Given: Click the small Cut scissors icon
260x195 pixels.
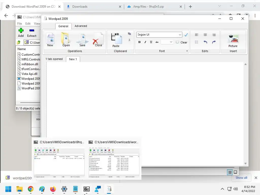Looking at the screenshot, I should tap(129, 40).
